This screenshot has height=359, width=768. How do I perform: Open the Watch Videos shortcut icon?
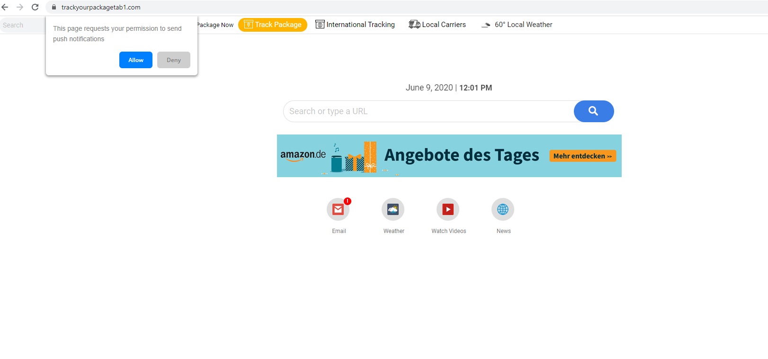[x=448, y=209]
